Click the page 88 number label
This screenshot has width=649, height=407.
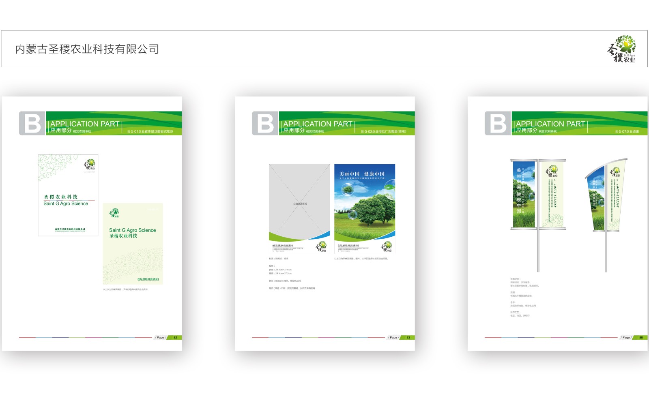640,337
